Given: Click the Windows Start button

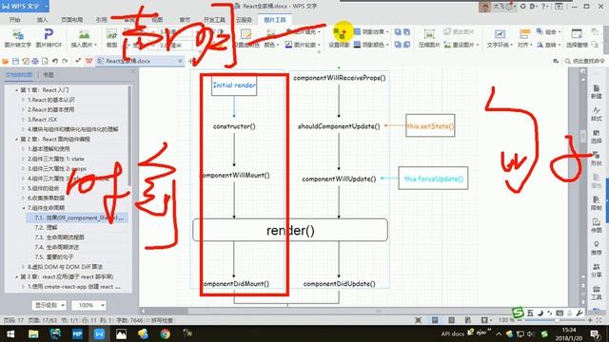Looking at the screenshot, I should pos(10,333).
